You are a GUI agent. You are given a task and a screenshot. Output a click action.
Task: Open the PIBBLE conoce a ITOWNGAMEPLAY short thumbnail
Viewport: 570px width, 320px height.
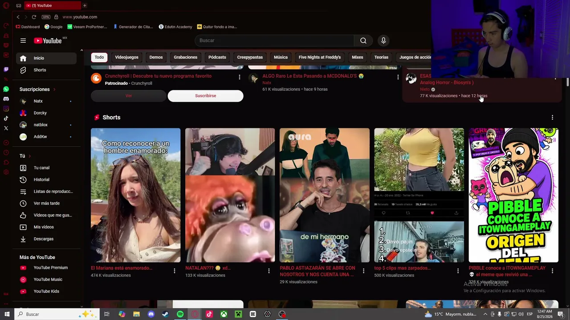coord(513,195)
